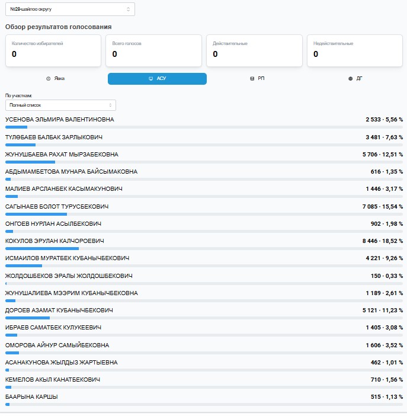Expand the Полный список precinct dropdown
This screenshot has width=407, height=416.
pos(60,105)
